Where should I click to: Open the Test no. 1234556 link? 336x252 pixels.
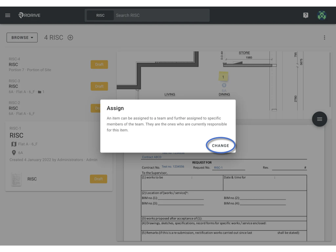click(x=173, y=166)
